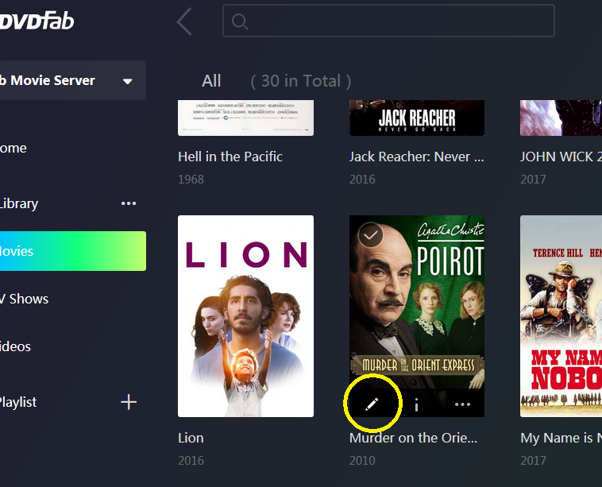Click JOHN WICK 2 title text
The width and height of the screenshot is (602, 487).
pyautogui.click(x=561, y=157)
